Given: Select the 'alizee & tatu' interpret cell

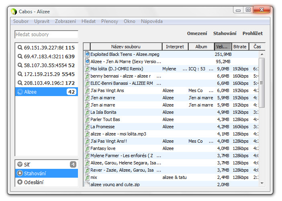Looking at the screenshot, I should [174, 177].
